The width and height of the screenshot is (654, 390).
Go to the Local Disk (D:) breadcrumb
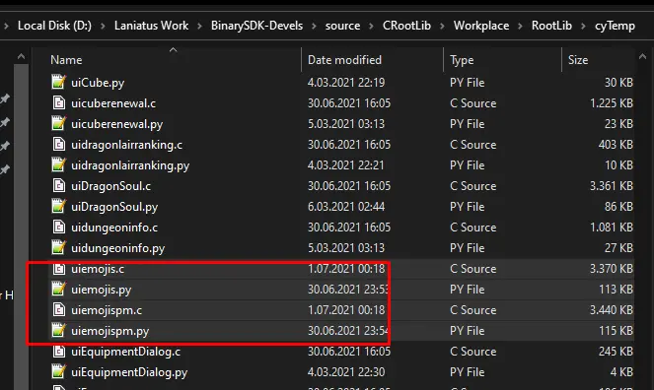[x=54, y=26]
